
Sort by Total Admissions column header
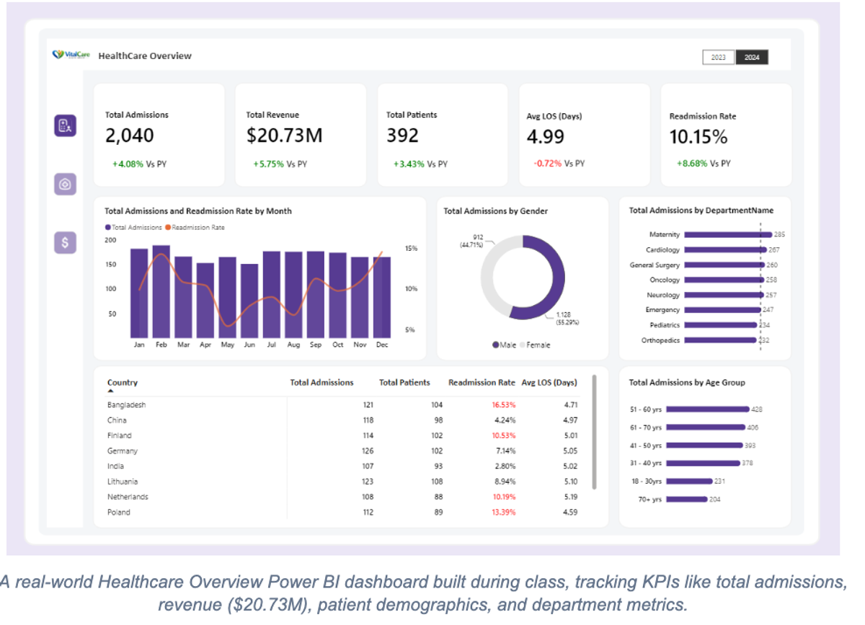coord(321,382)
